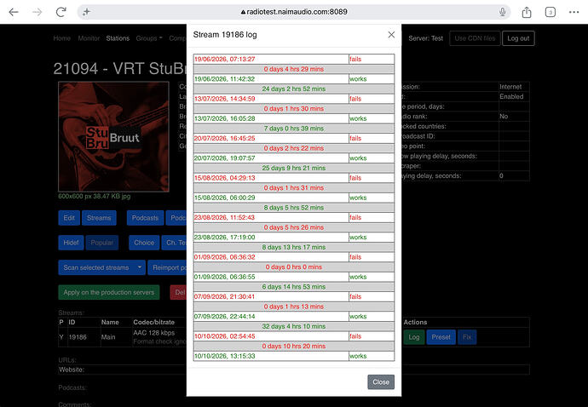Go back with the browser back arrow
The width and height of the screenshot is (588, 407).
coord(14,12)
